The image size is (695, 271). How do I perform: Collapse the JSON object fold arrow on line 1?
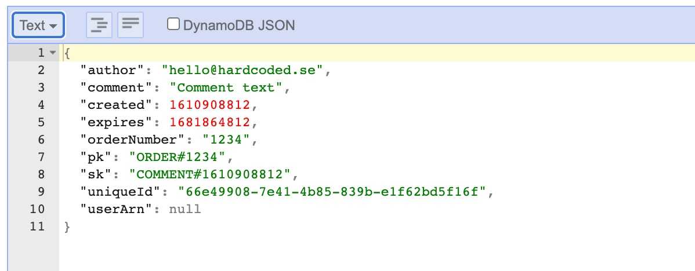click(53, 53)
